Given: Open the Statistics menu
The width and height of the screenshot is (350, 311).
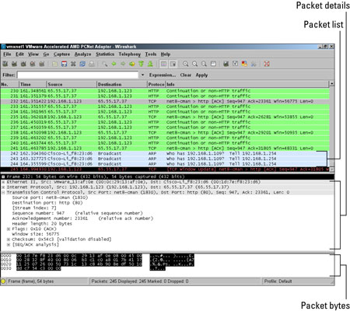Looking at the screenshot, I should [105, 54].
